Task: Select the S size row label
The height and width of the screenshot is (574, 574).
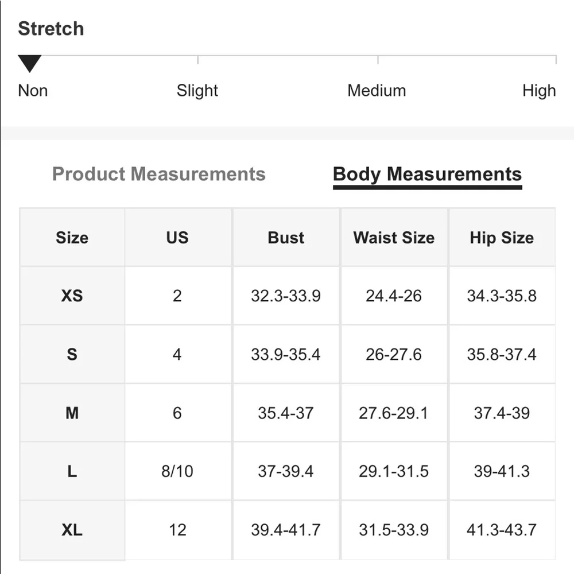Action: tap(72, 354)
